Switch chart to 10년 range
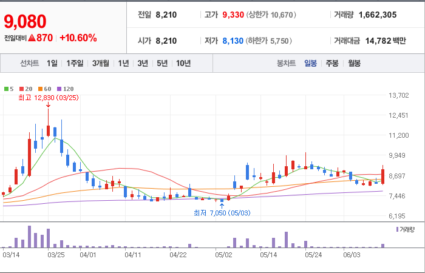The width and height of the screenshot is (425, 273). coord(183,63)
